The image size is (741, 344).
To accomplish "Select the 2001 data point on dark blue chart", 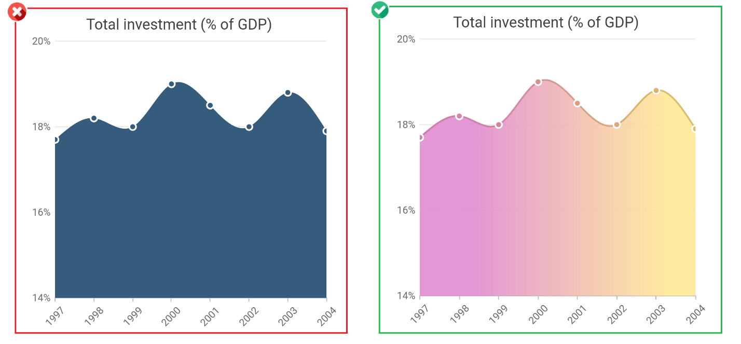I will (x=210, y=105).
